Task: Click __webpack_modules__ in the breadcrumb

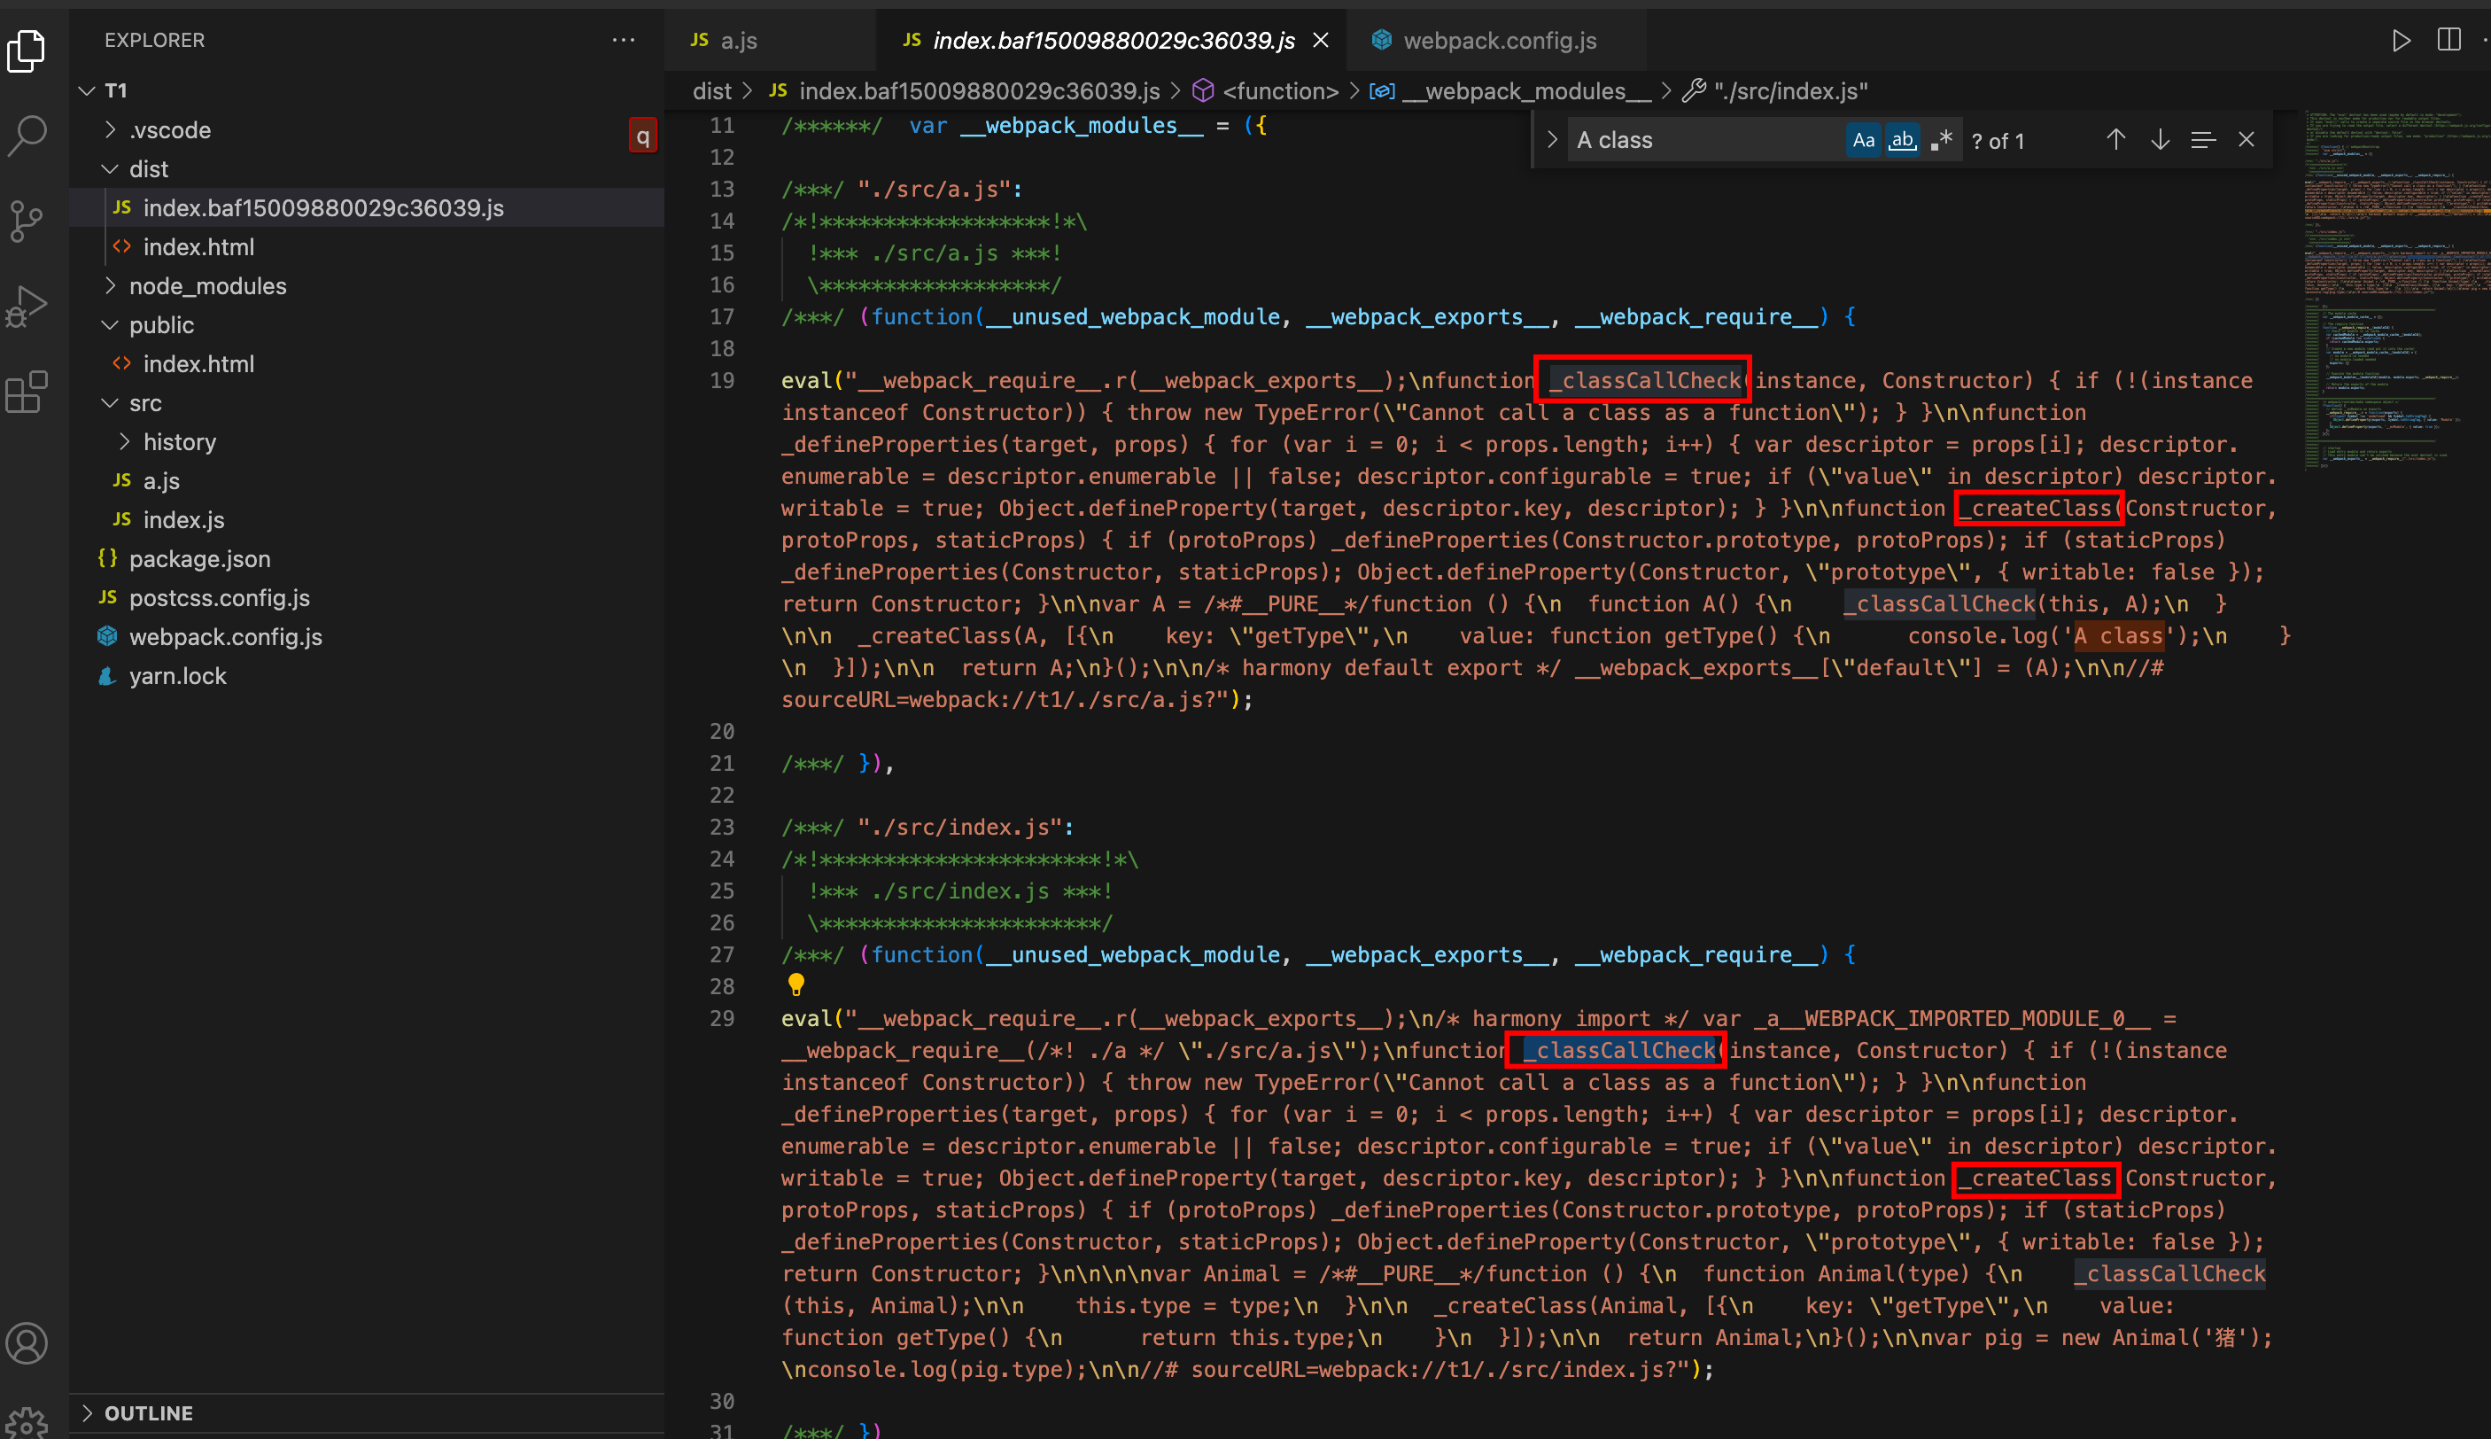Action: coord(1525,91)
